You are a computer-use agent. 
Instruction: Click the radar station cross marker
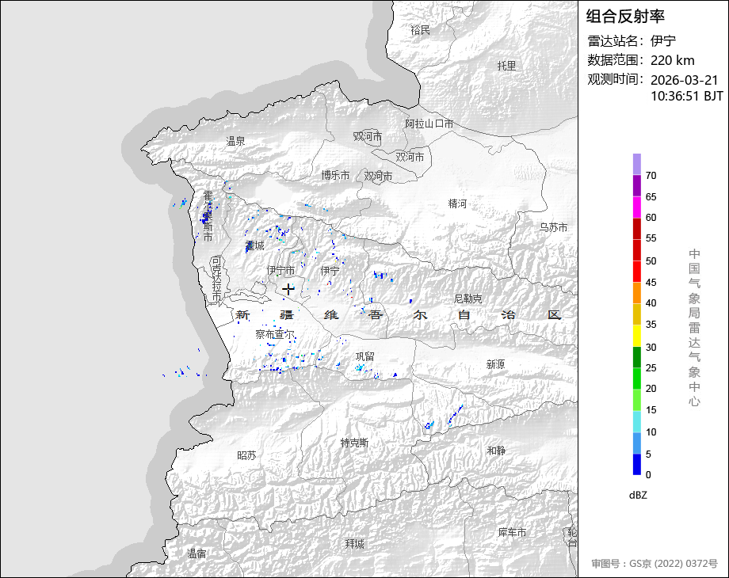click(288, 289)
